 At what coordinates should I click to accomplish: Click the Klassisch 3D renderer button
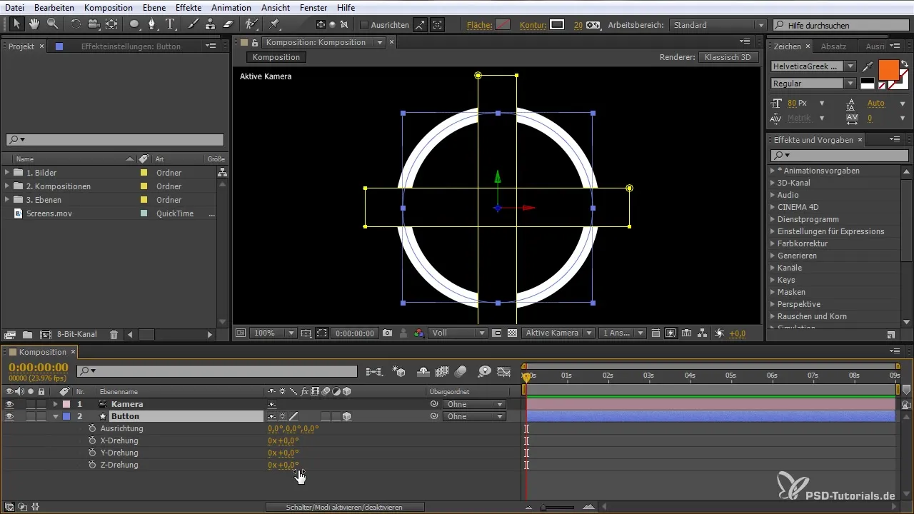(728, 57)
